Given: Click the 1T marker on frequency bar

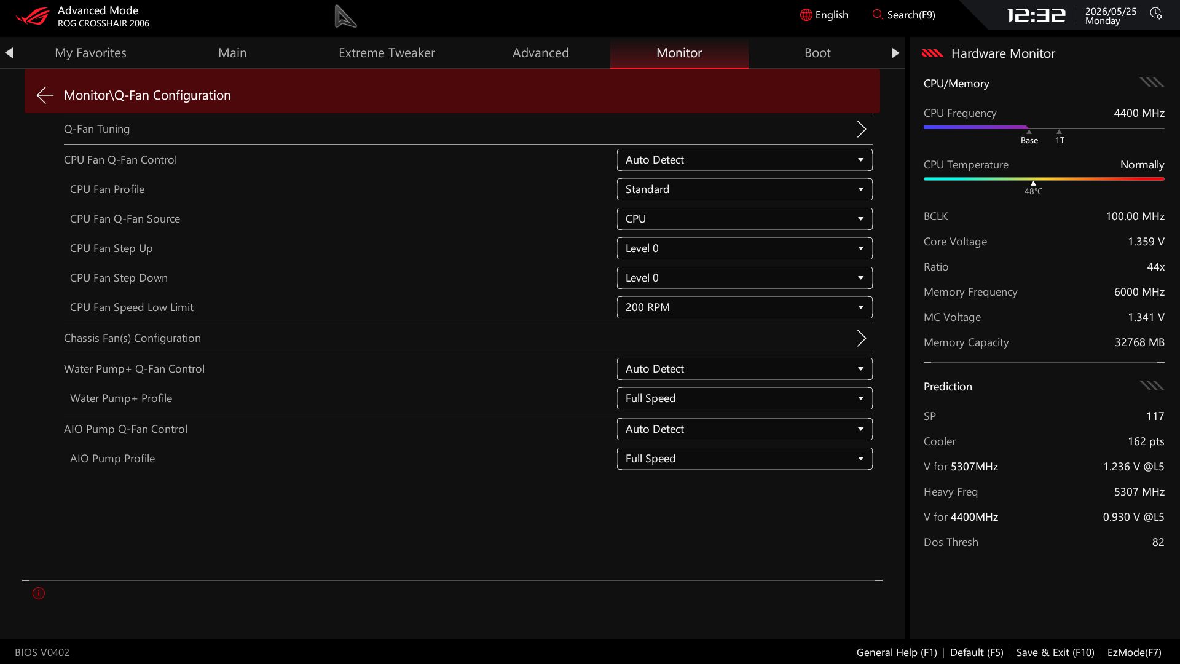Looking at the screenshot, I should click(x=1060, y=138).
